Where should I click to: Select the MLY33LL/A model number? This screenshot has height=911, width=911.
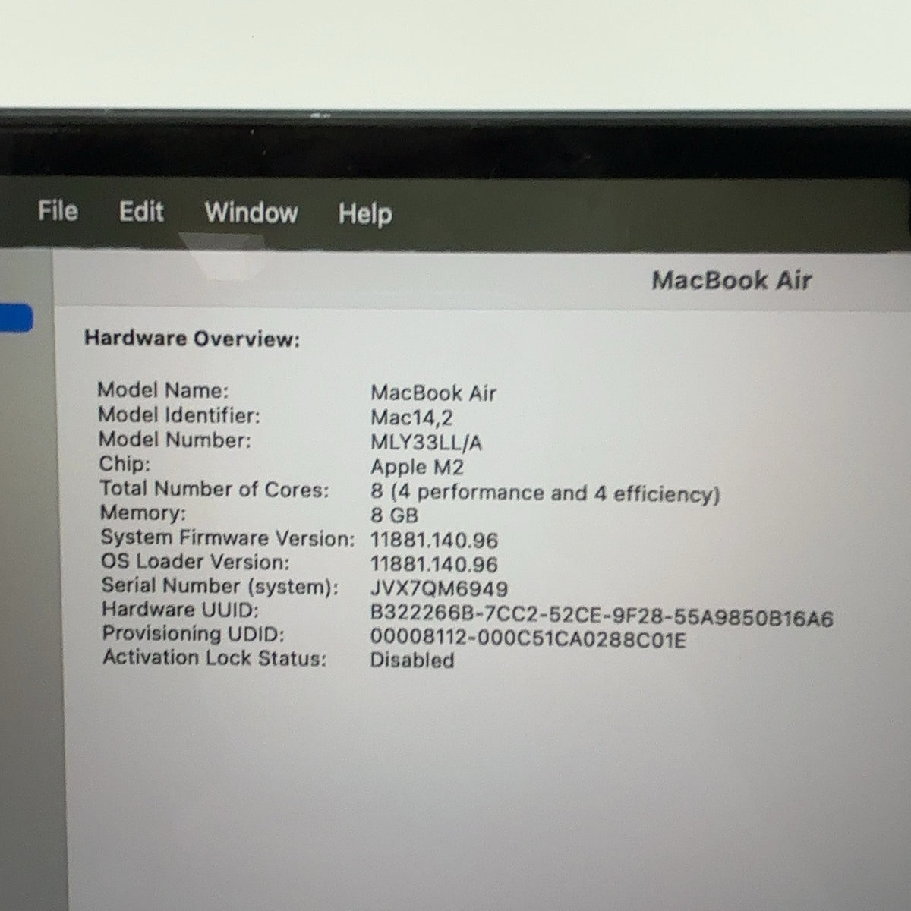[x=426, y=443]
